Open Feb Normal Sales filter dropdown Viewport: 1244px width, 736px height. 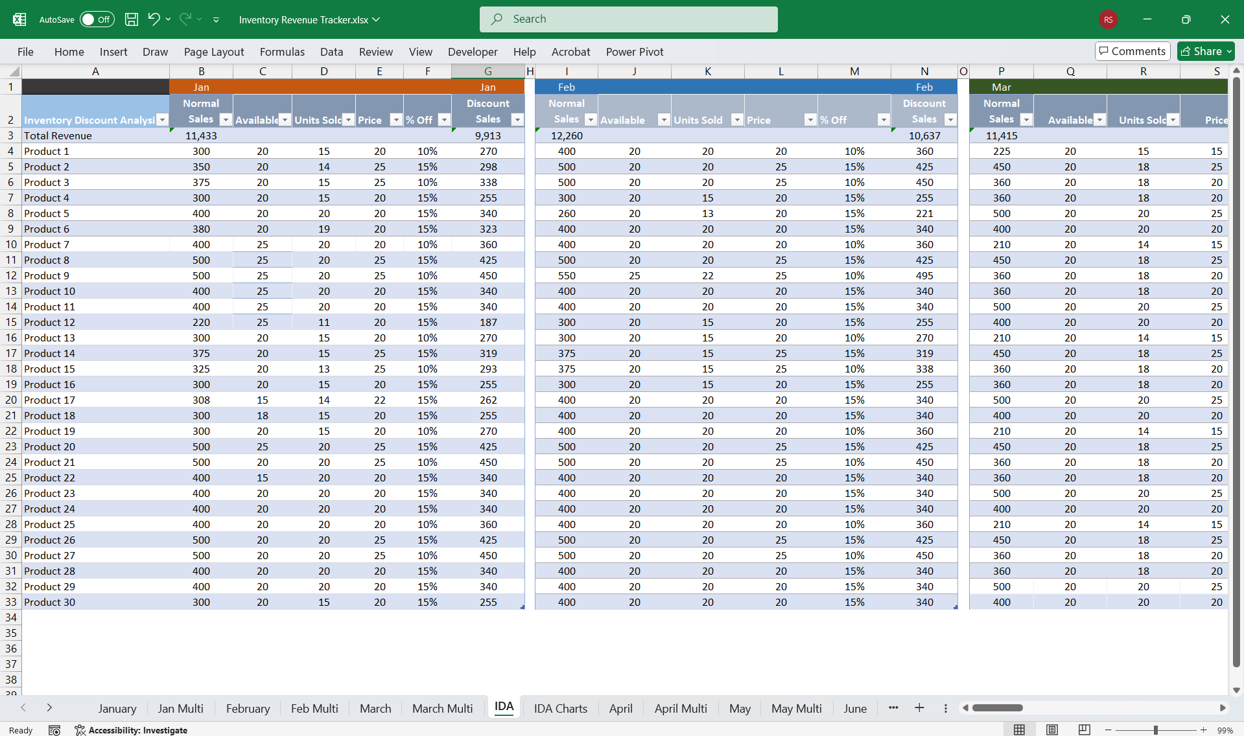click(591, 120)
